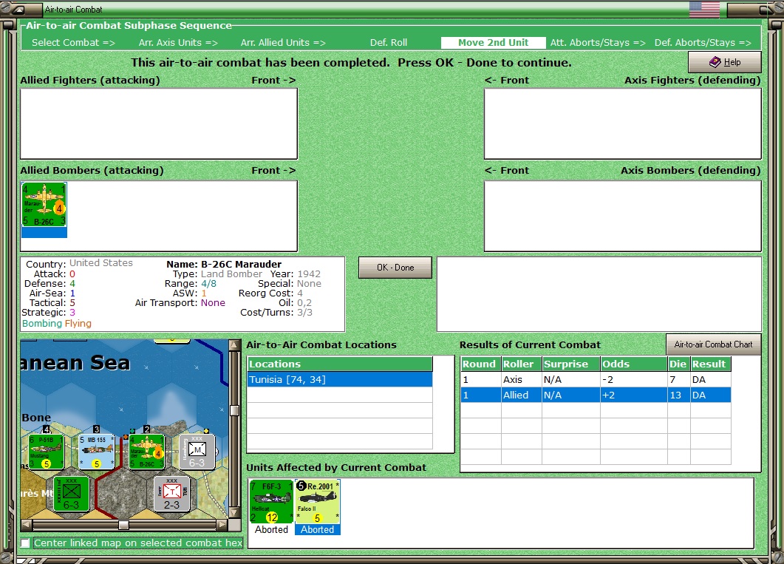Select the B-26C Marauder bomber counter in Allied Bombers
This screenshot has width=784, height=564.
[x=44, y=205]
